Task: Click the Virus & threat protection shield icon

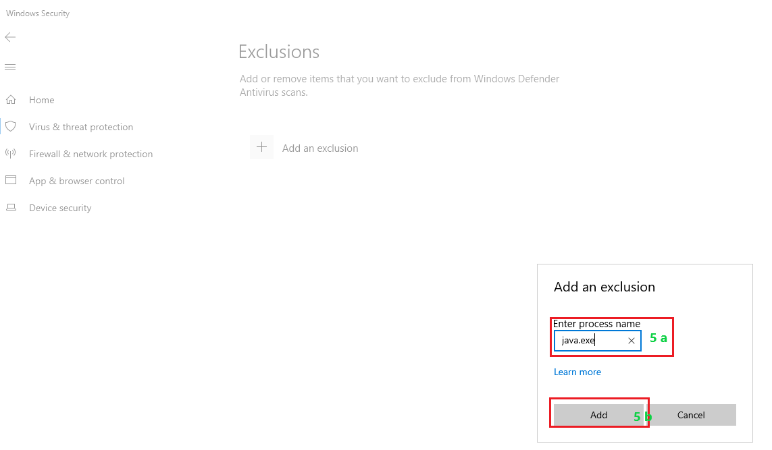Action: 11,126
